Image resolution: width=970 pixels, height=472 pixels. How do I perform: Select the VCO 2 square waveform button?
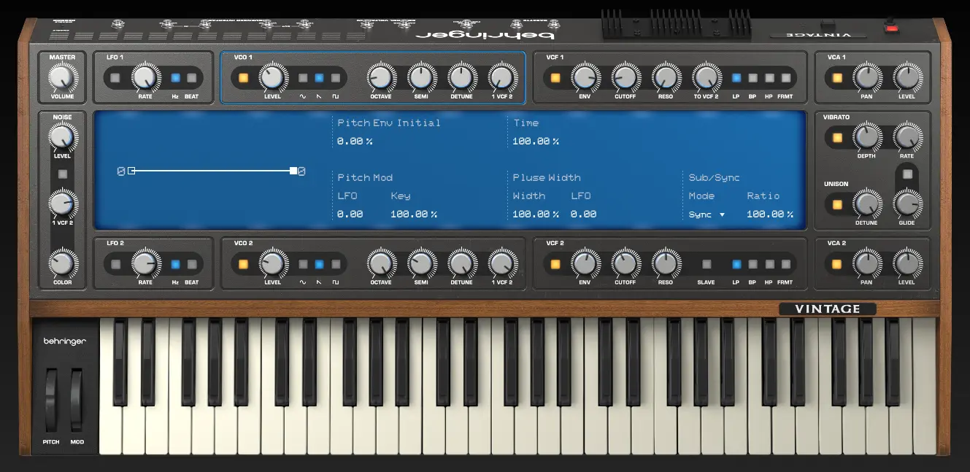pos(336,264)
